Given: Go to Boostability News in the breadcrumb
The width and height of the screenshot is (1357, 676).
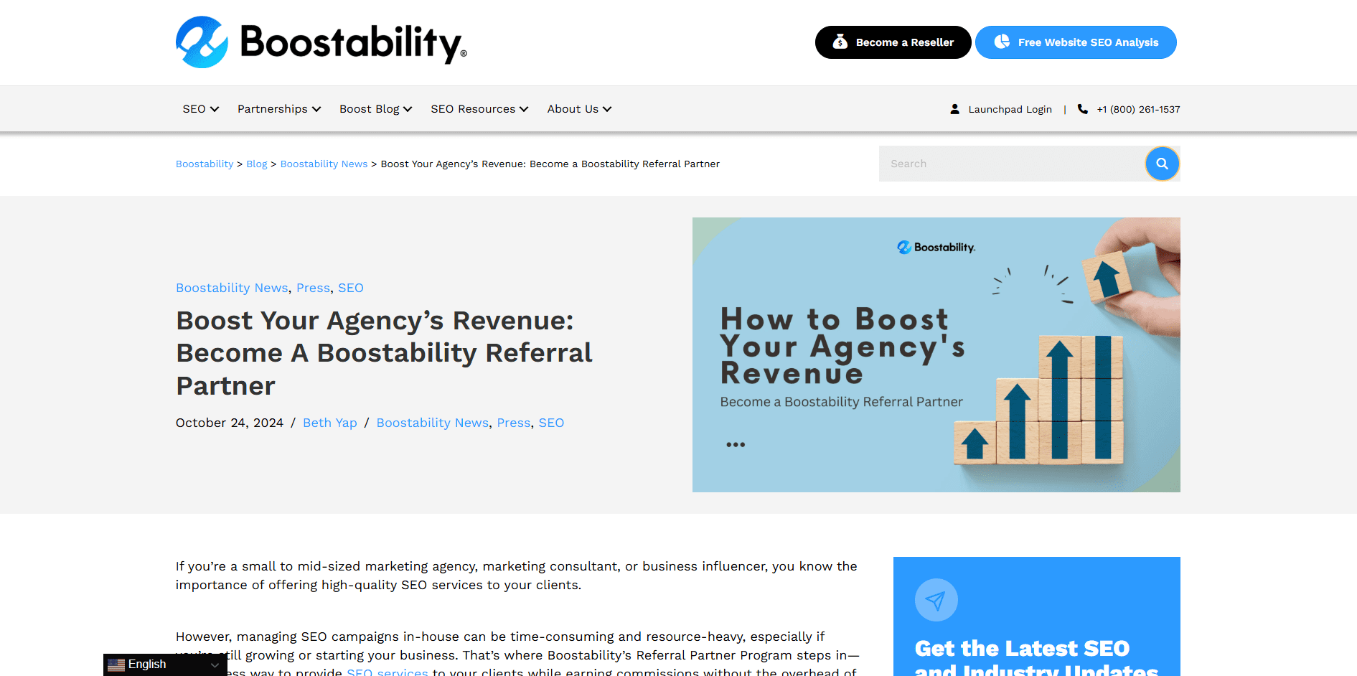Looking at the screenshot, I should click(324, 164).
